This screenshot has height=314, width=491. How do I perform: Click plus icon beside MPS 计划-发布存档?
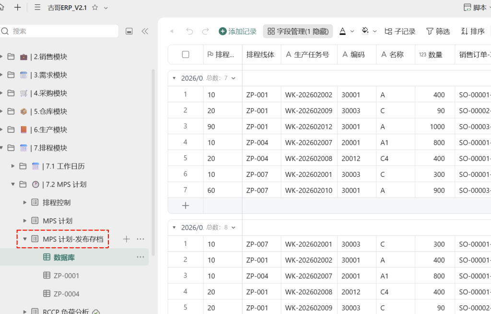tap(126, 239)
